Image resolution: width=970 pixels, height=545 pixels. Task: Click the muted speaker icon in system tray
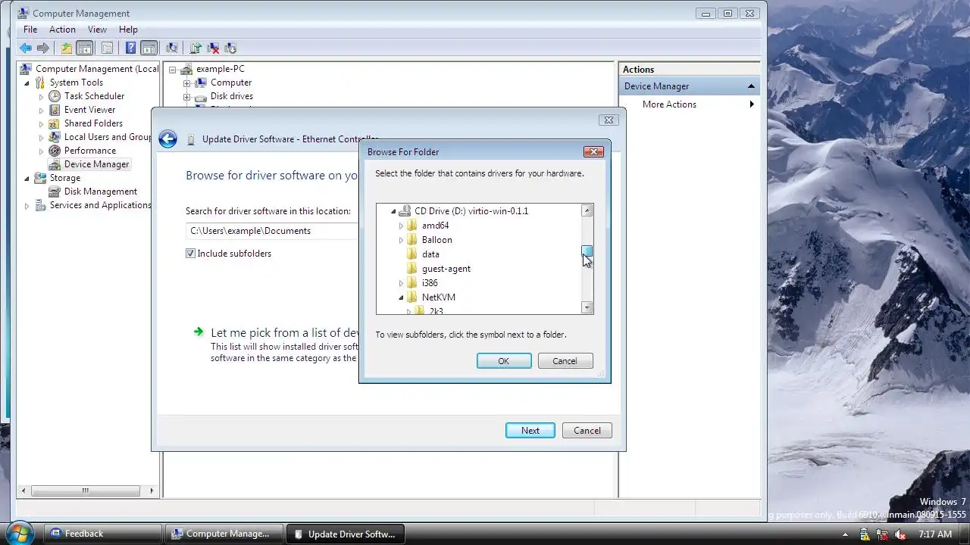coord(900,534)
